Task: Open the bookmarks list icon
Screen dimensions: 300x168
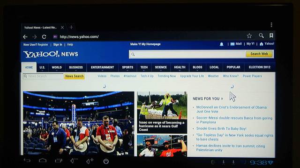Action: (x=271, y=35)
